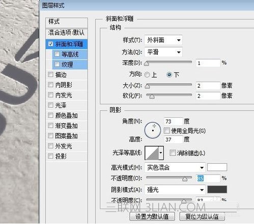Select 混合选项:默认 in styles list
The width and height of the screenshot is (254, 224).
coord(67,33)
